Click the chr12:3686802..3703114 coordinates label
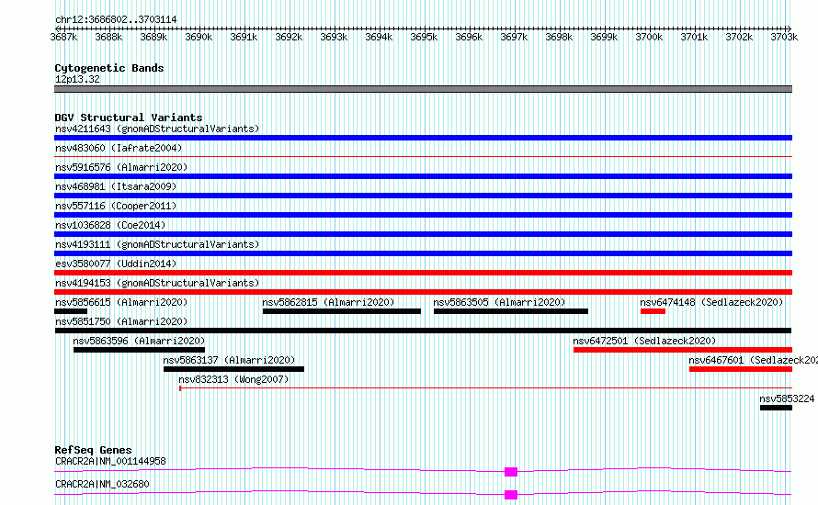818x505 pixels. pyautogui.click(x=116, y=20)
